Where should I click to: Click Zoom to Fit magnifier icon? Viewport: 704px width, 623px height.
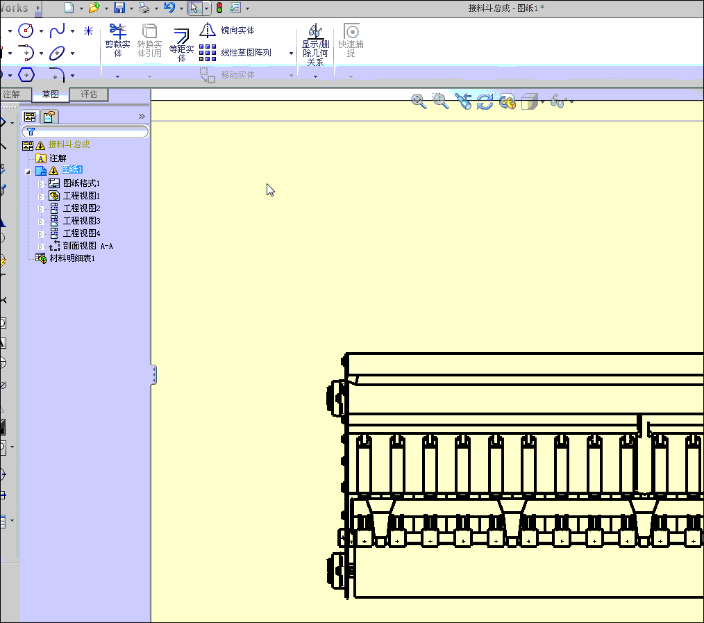tap(419, 101)
